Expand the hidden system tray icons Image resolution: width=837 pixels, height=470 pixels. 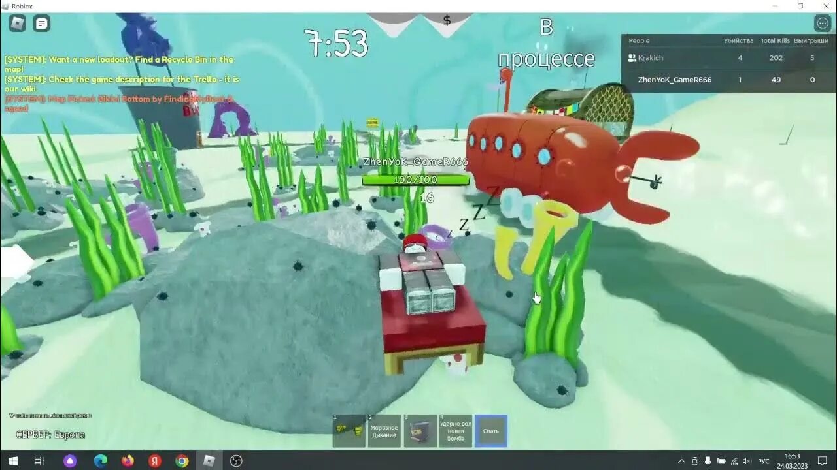(x=682, y=461)
